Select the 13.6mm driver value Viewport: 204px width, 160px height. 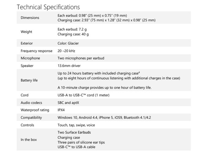[x=69, y=66]
